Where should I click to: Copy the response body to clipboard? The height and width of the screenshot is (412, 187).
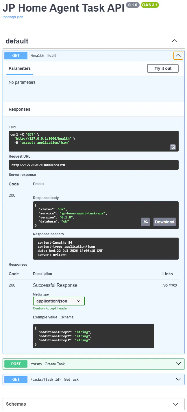point(145,222)
